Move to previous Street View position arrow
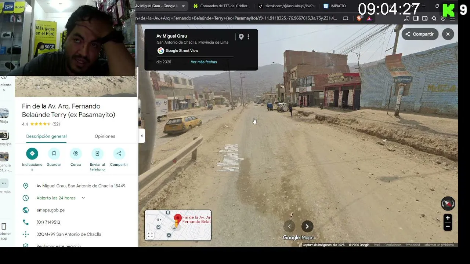470x264 pixels. coord(289,227)
